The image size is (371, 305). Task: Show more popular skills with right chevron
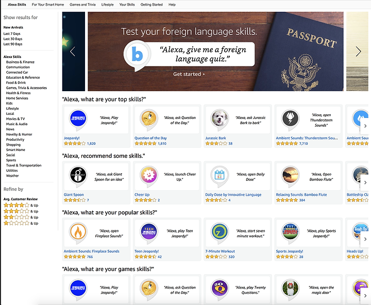[365, 239]
